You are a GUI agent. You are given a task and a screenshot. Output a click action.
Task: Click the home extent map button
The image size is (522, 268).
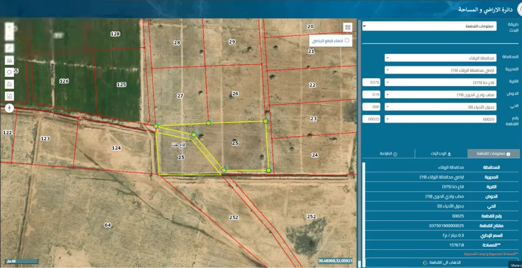[x=9, y=84]
